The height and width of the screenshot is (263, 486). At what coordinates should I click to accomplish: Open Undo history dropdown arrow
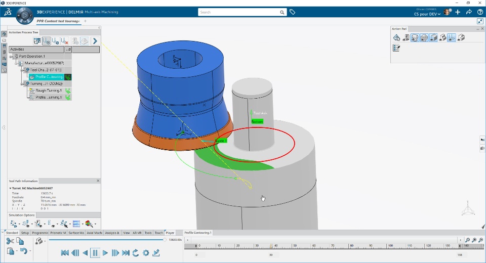(30, 251)
